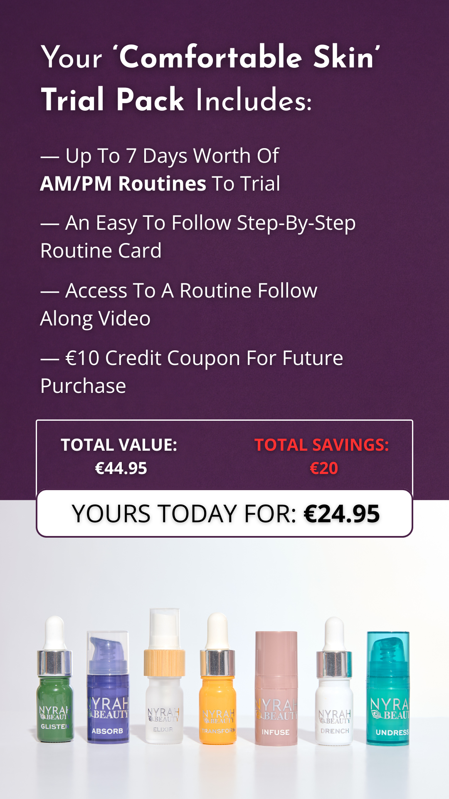
Task: Click the teal Undress pump bottle
Action: 388,691
